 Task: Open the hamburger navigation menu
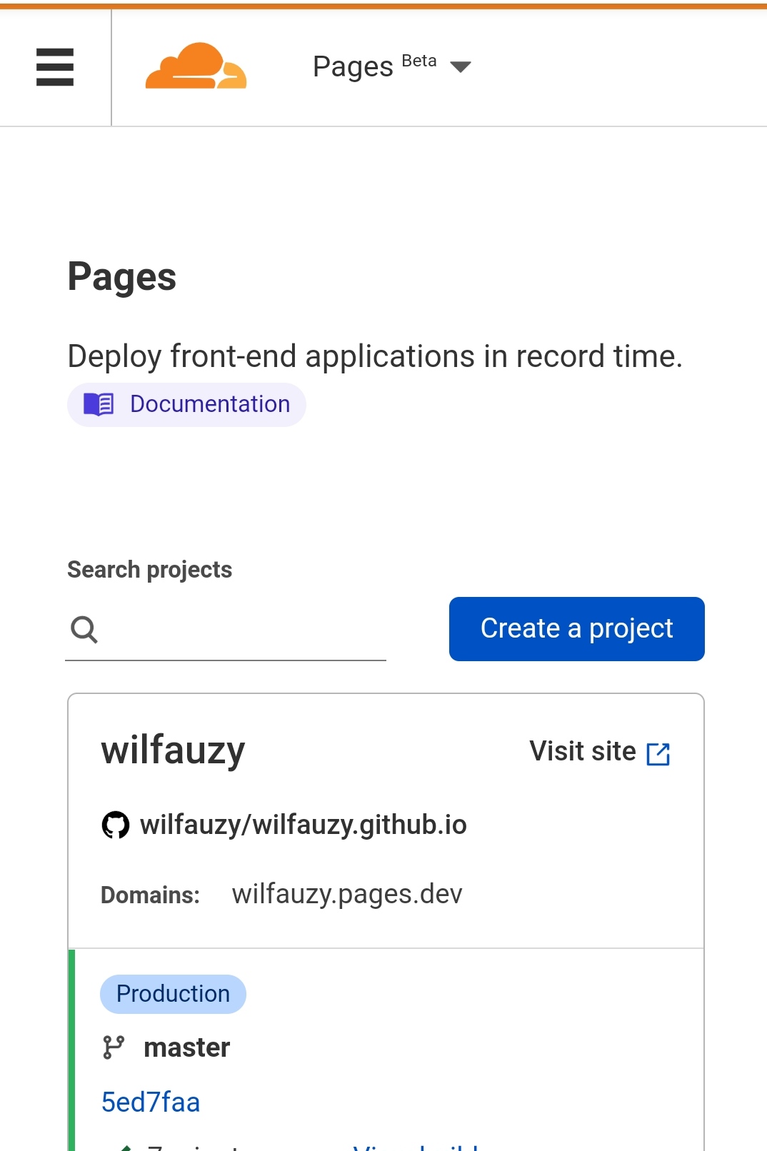55,67
